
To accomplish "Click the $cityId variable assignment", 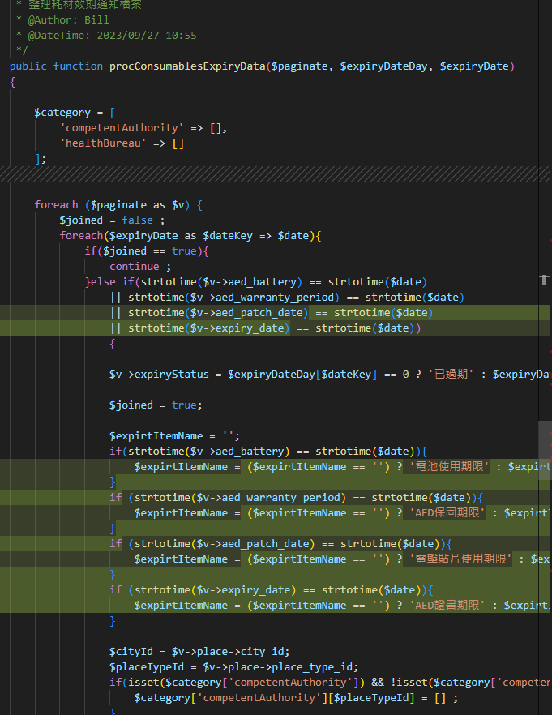I will pos(131,651).
